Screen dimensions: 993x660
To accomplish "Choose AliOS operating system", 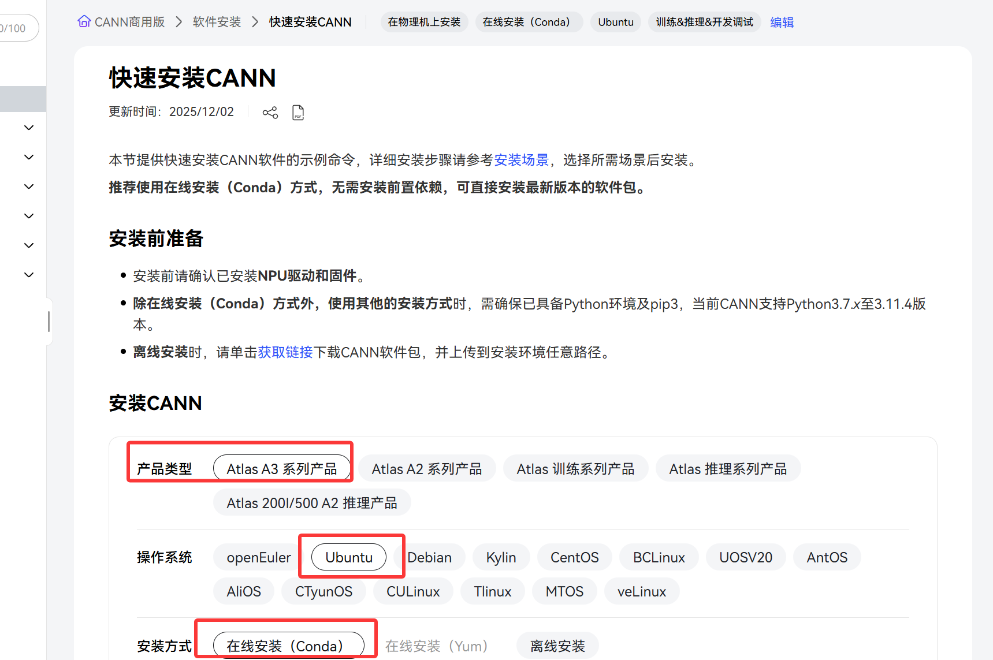I will coord(244,591).
